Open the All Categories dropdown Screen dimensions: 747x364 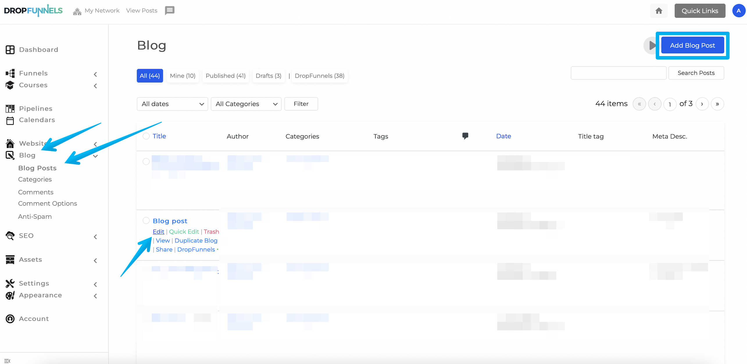(246, 104)
